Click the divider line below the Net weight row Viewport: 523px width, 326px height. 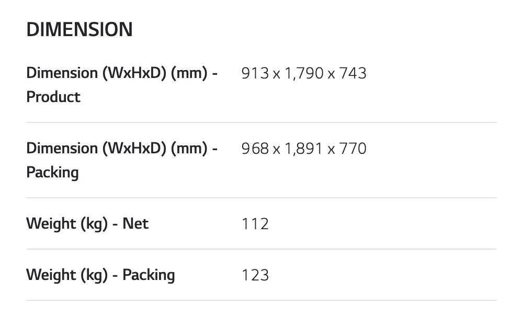click(x=261, y=249)
